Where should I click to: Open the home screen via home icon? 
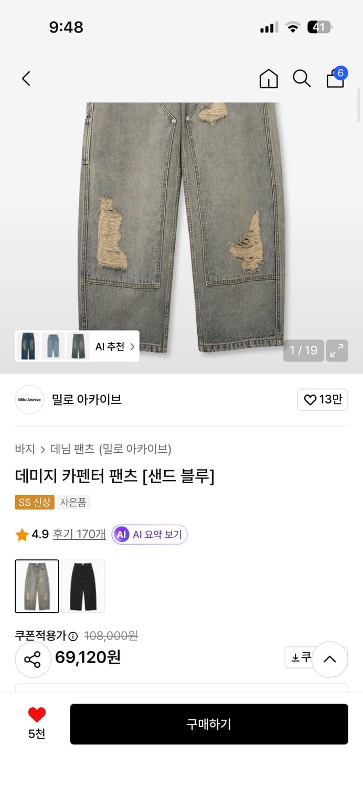[269, 78]
